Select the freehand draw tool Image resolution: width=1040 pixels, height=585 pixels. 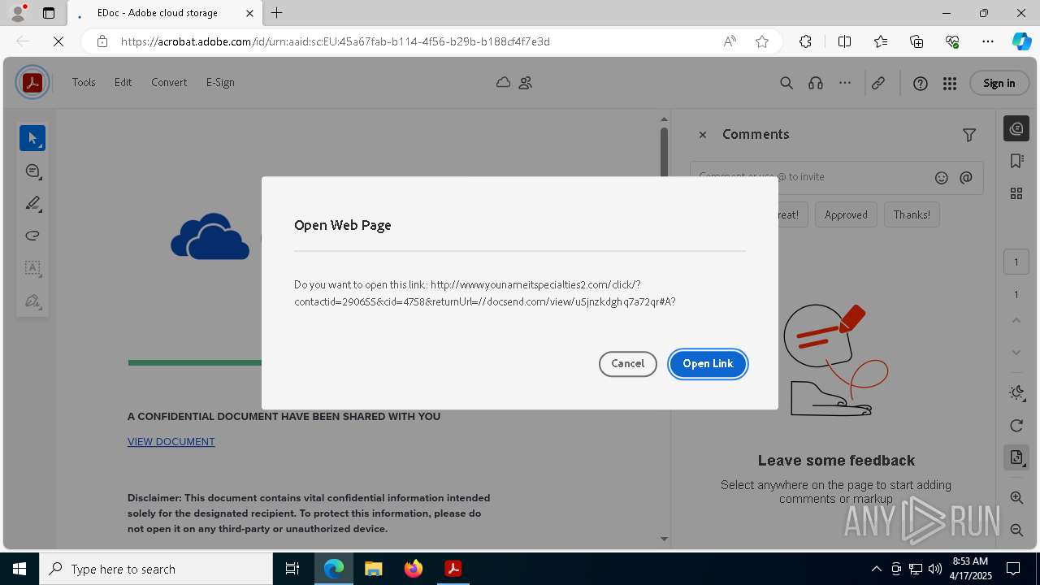[x=32, y=236]
